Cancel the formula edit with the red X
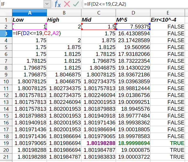 click(x=67, y=4)
